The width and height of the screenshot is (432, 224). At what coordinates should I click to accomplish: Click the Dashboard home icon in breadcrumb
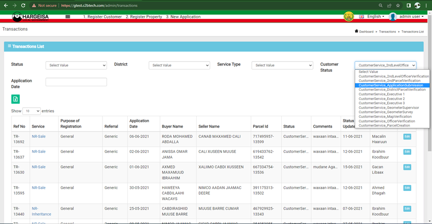pyautogui.click(x=357, y=31)
